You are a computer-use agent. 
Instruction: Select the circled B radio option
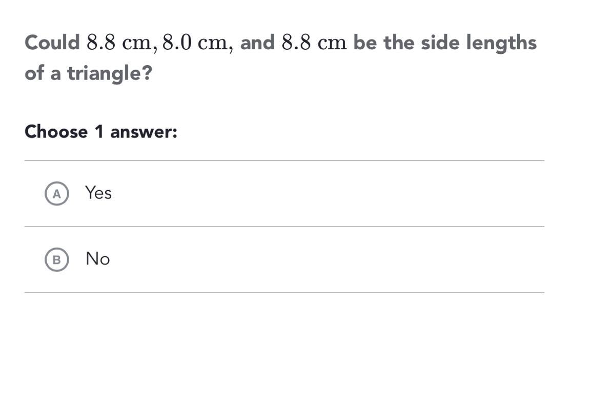click(57, 260)
